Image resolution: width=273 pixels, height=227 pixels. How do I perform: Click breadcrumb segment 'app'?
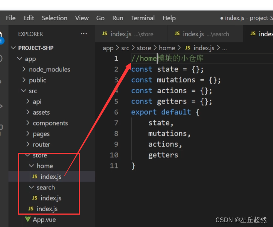[x=108, y=48]
